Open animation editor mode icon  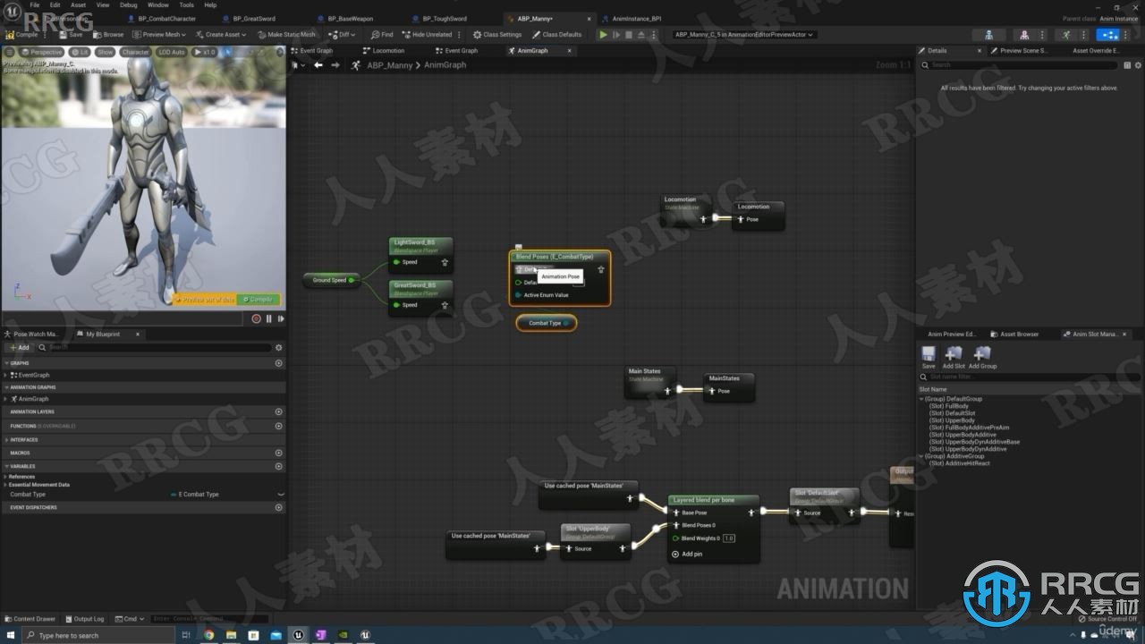[x=1065, y=34]
